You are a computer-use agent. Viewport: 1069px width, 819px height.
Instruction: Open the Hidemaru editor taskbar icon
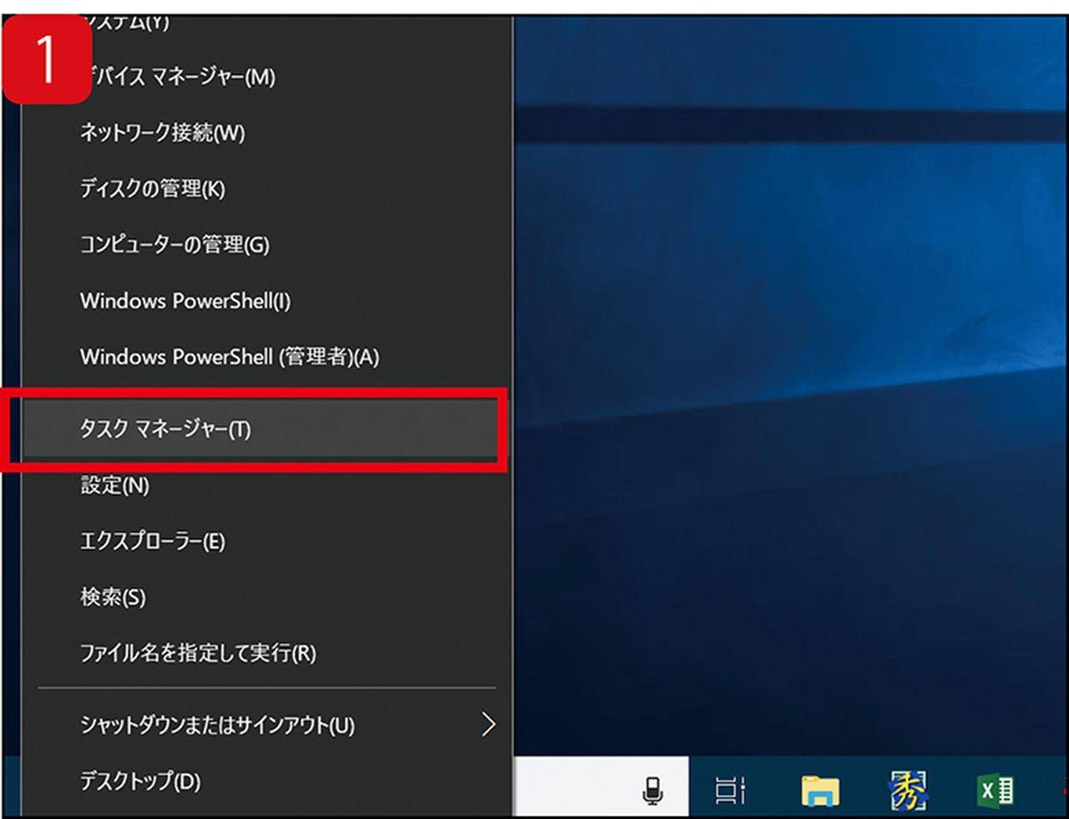click(907, 790)
